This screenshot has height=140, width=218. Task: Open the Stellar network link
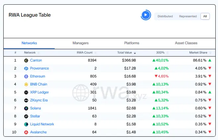35,116
